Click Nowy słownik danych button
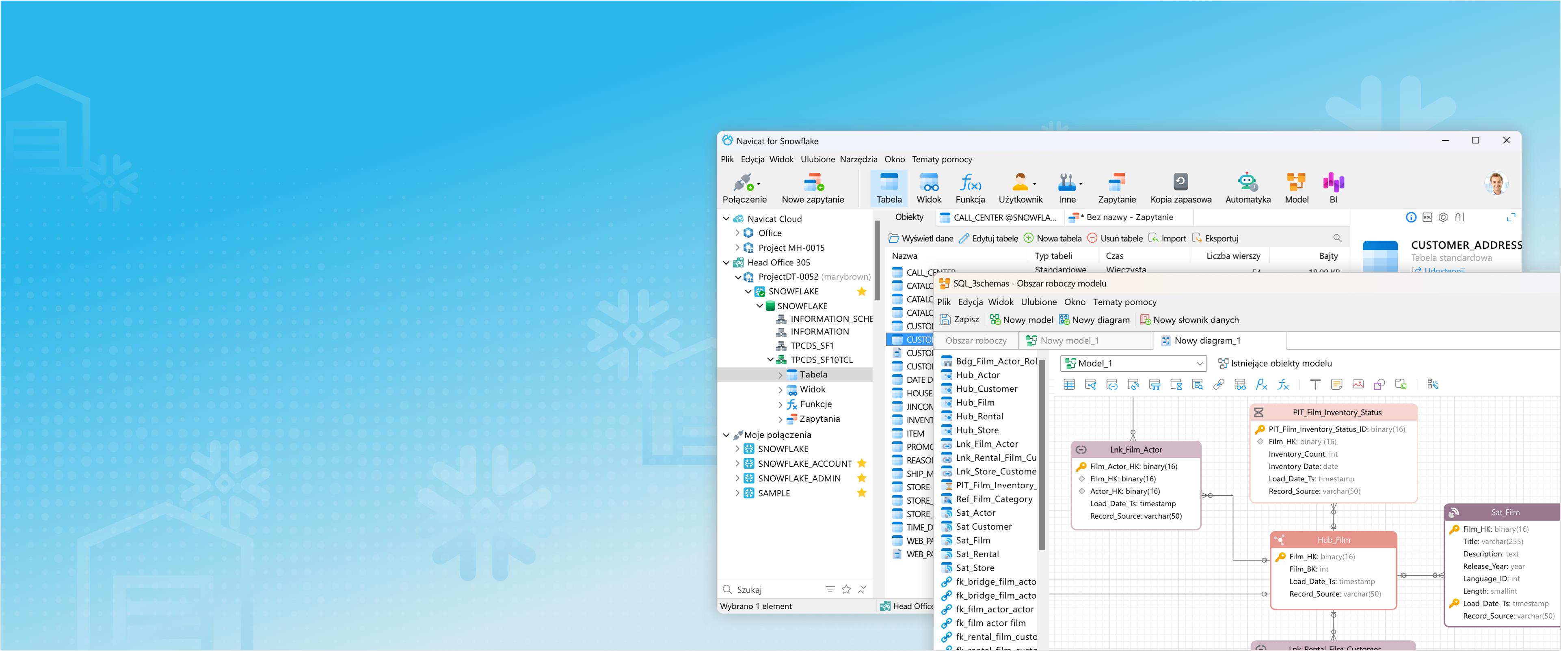 tap(1189, 319)
